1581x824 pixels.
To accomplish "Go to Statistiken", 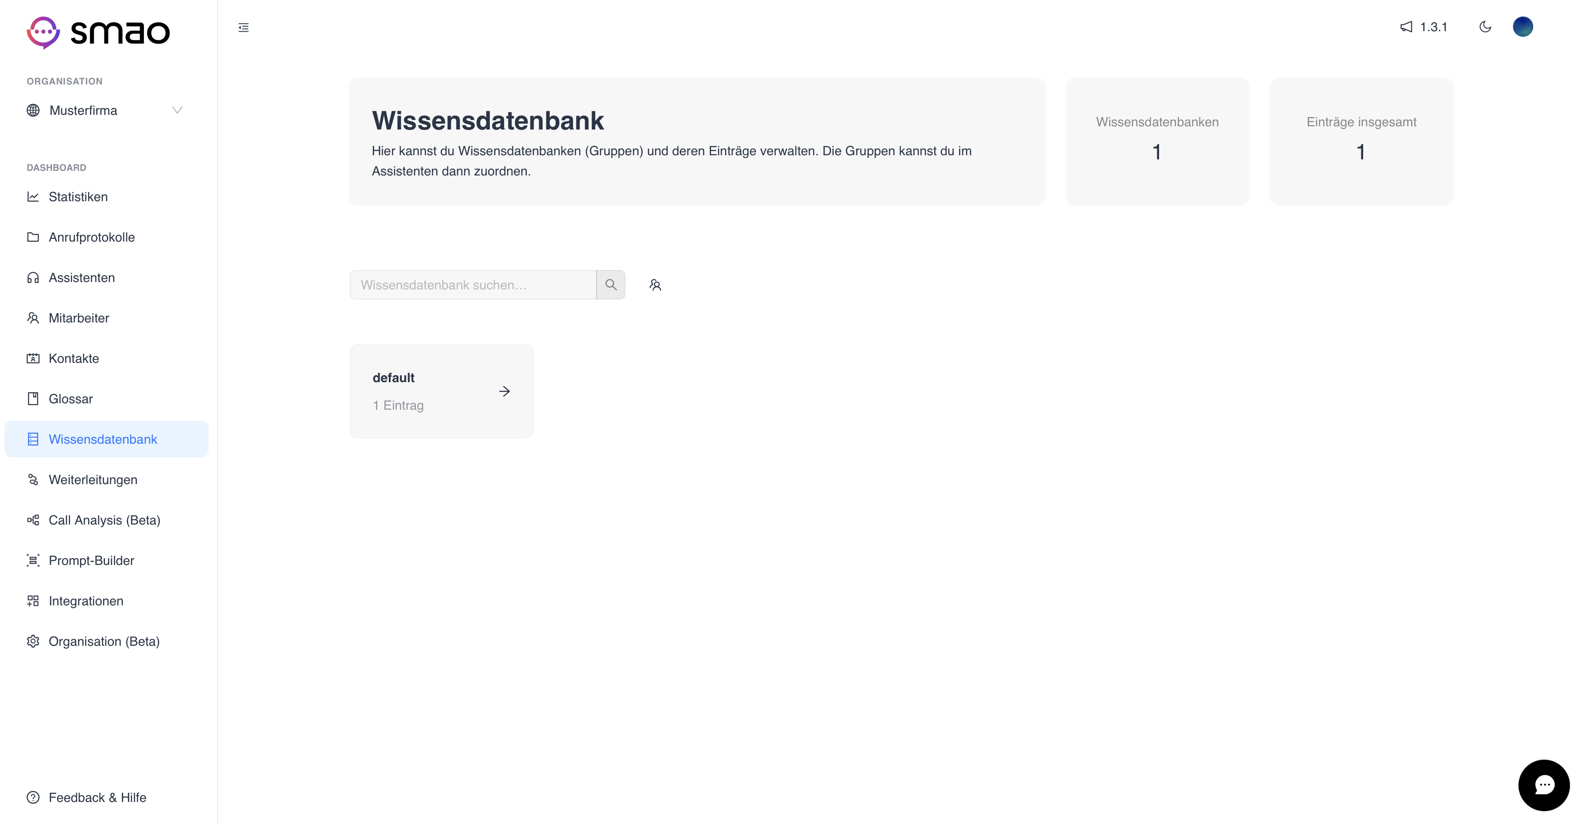I will [78, 197].
